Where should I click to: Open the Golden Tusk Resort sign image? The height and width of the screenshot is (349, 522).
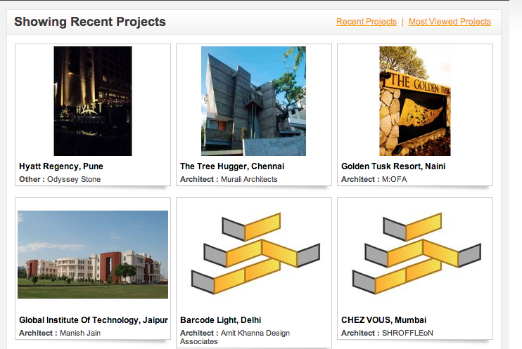pyautogui.click(x=415, y=101)
